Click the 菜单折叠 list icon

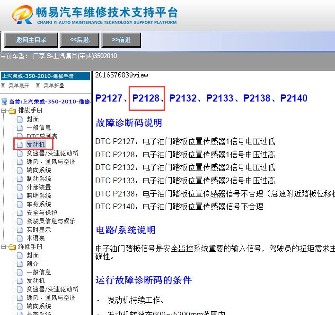click(38, 85)
